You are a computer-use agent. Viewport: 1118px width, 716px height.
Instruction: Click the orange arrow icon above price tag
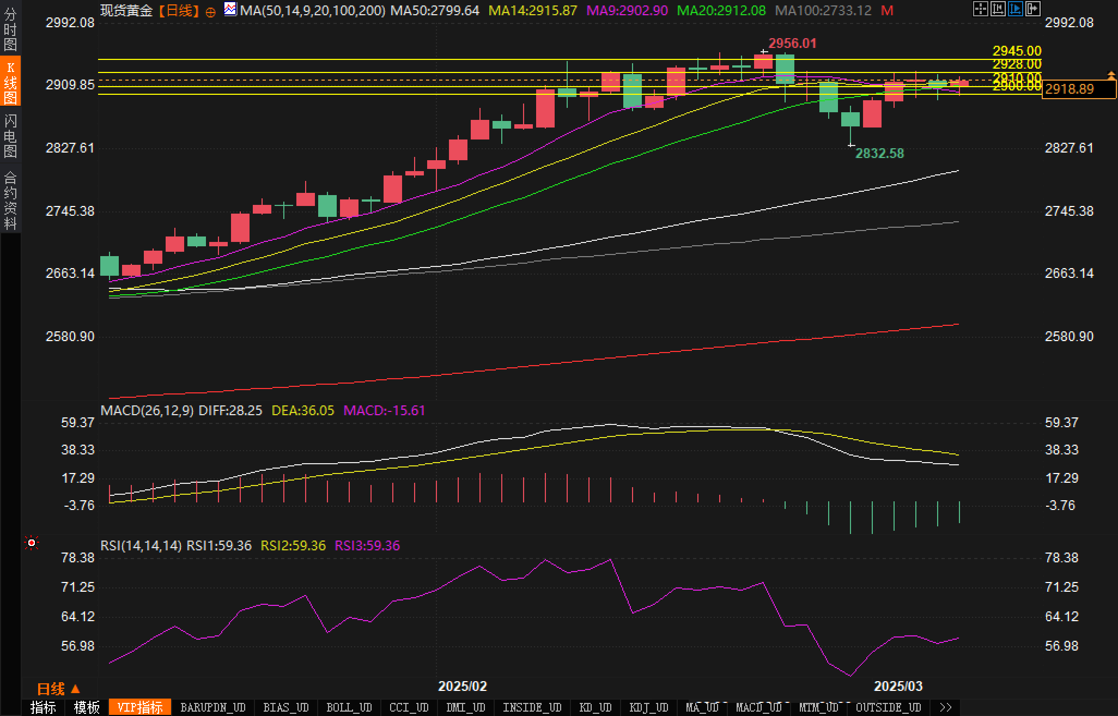pyautogui.click(x=1111, y=75)
